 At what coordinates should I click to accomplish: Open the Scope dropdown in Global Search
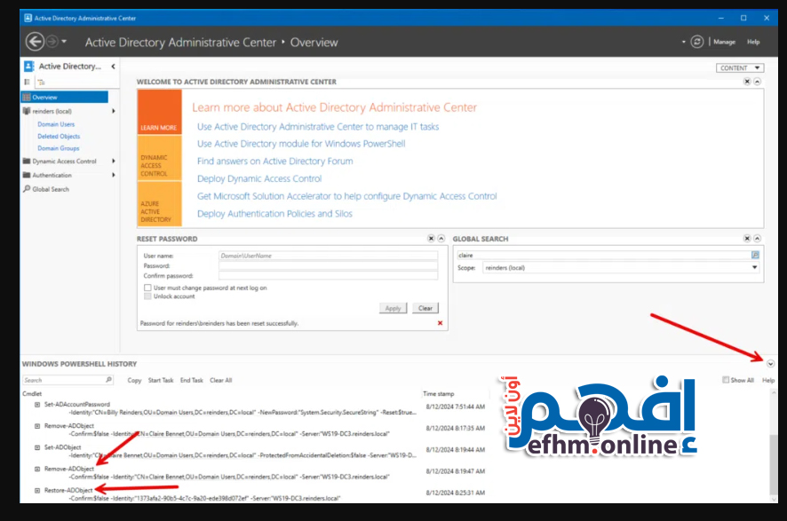[x=755, y=267]
